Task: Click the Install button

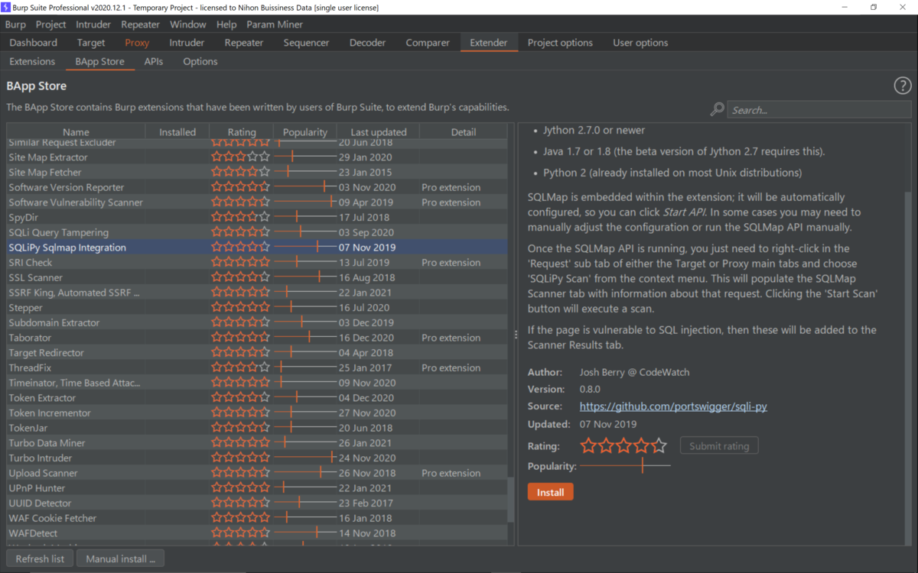Action: pos(550,492)
